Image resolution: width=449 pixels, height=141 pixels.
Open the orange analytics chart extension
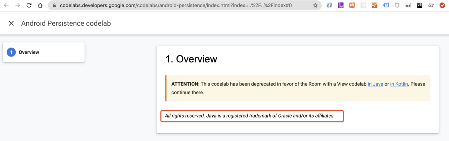374,6
